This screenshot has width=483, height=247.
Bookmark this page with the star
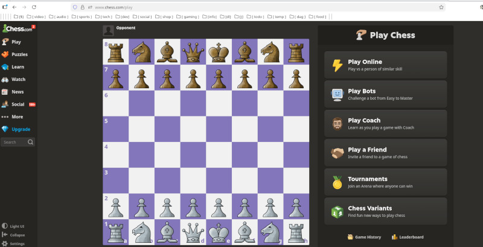coord(441,7)
